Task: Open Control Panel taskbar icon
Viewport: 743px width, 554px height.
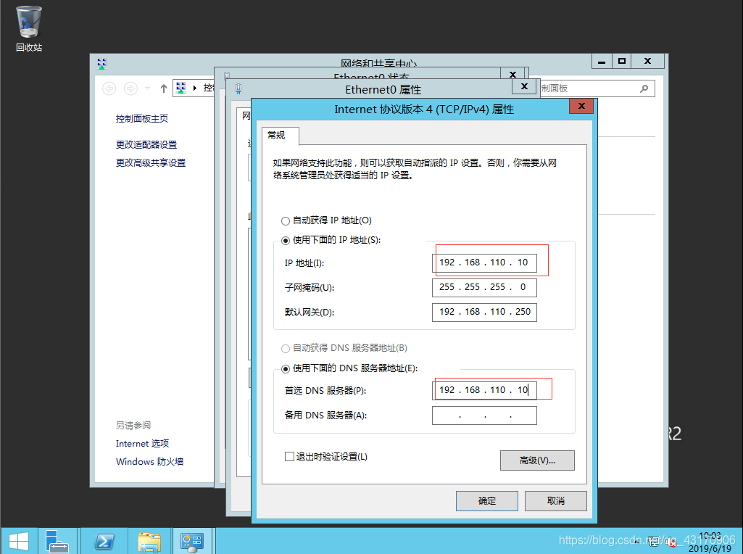Action: coord(192,541)
